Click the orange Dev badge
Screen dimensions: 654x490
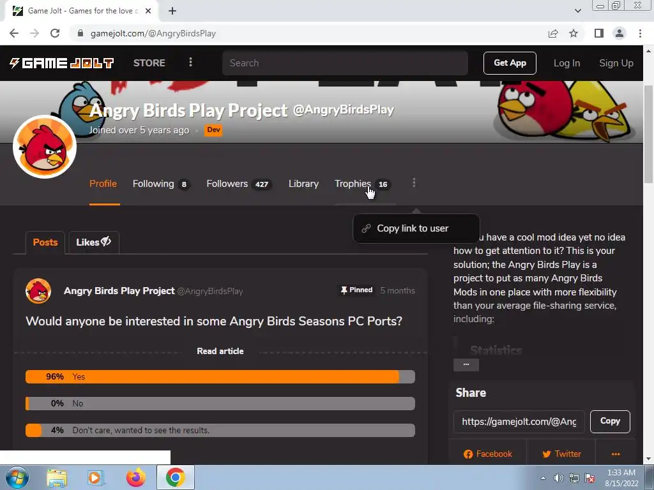click(x=213, y=130)
